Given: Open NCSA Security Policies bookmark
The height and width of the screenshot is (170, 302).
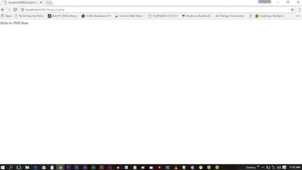Looking at the screenshot, I should coord(29,16).
